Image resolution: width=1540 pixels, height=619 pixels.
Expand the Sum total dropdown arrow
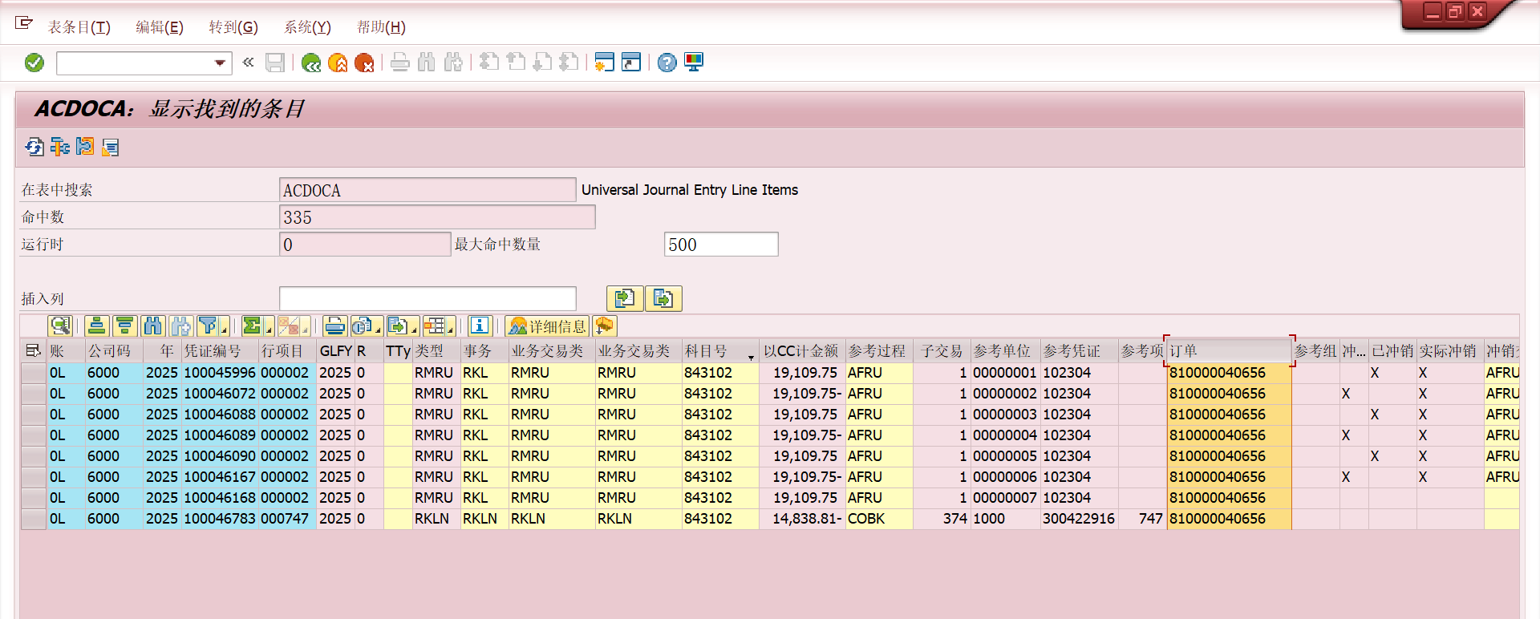coord(269,329)
